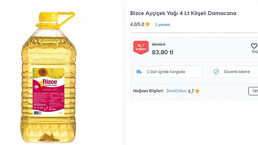The width and height of the screenshot is (258, 145).
Task: Click the 1 Gün İçinde Kargoda box
Action: tap(168, 72)
